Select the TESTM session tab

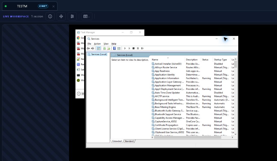point(30,6)
